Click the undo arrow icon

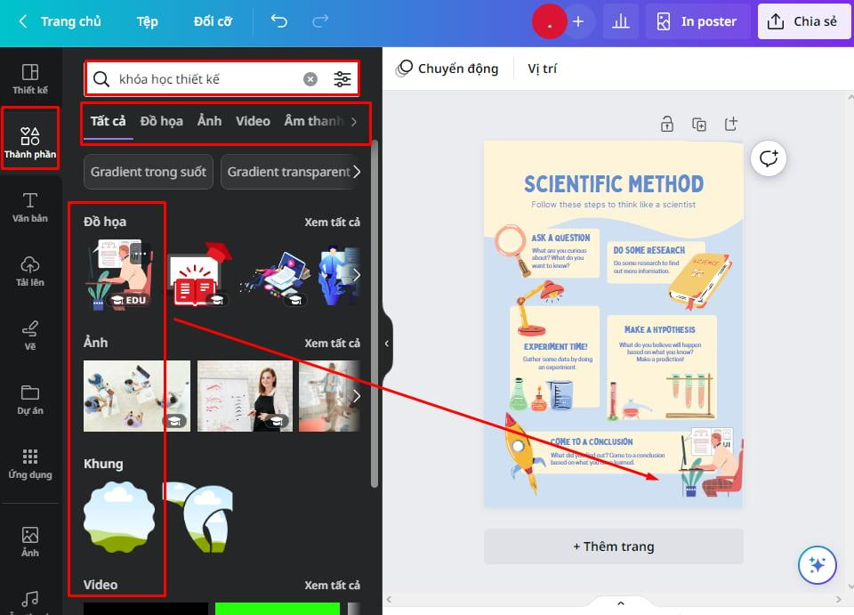(278, 21)
